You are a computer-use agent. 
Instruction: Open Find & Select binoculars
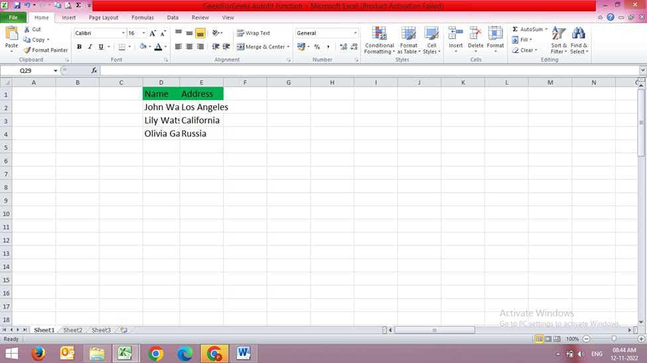[x=579, y=40]
